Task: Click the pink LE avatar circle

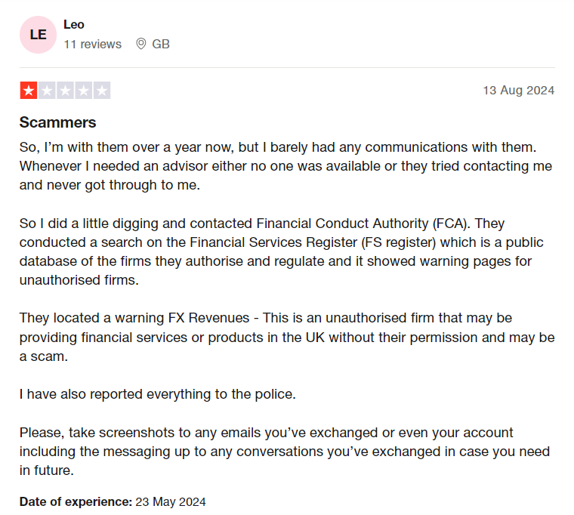Action: (x=38, y=35)
